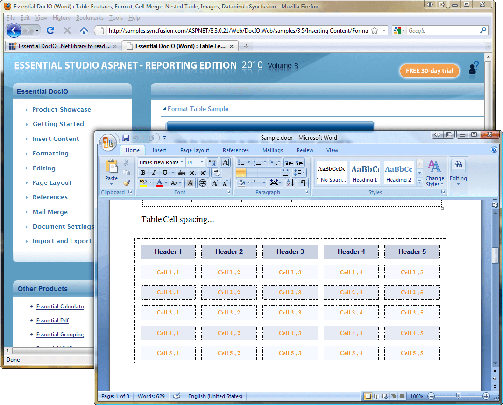Screen dimensions: 503x405
Task: Click the Office button in Word
Action: [108, 142]
